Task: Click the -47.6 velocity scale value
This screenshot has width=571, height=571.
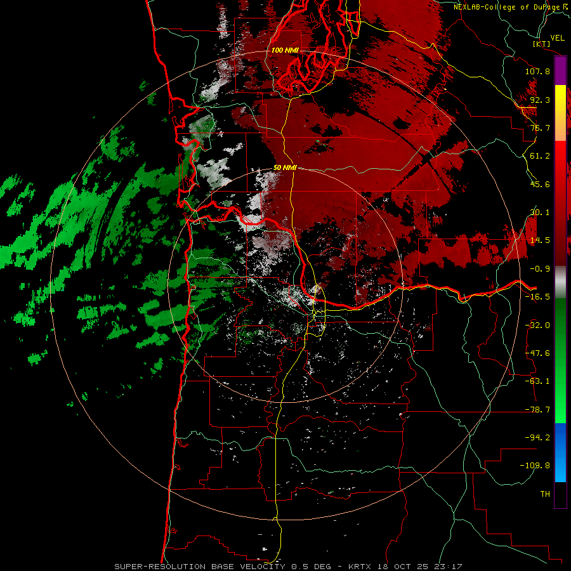Action: (537, 353)
